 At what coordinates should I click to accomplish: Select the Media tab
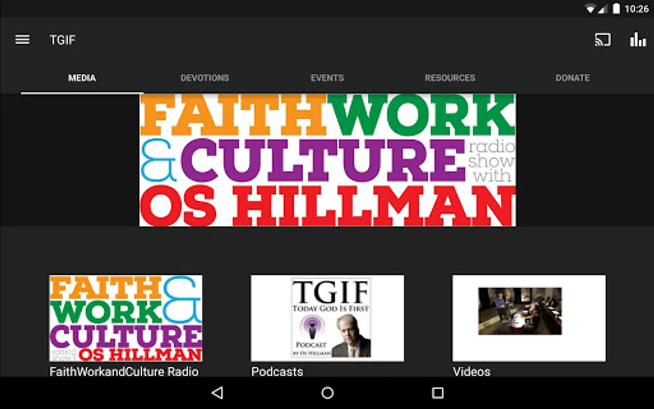point(82,78)
